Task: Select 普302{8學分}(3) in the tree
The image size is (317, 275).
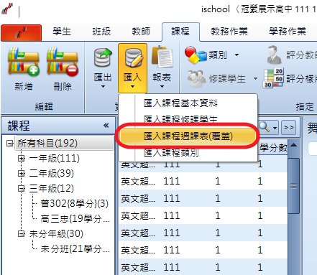Action: pos(75,203)
